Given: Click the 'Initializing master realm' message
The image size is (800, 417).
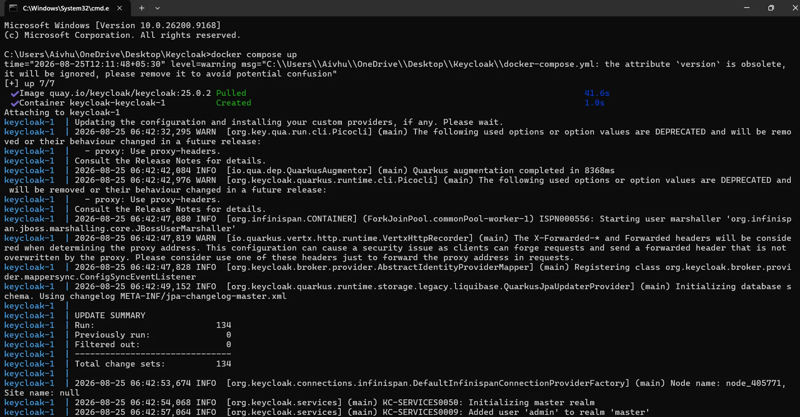Looking at the screenshot, I should [x=531, y=402].
